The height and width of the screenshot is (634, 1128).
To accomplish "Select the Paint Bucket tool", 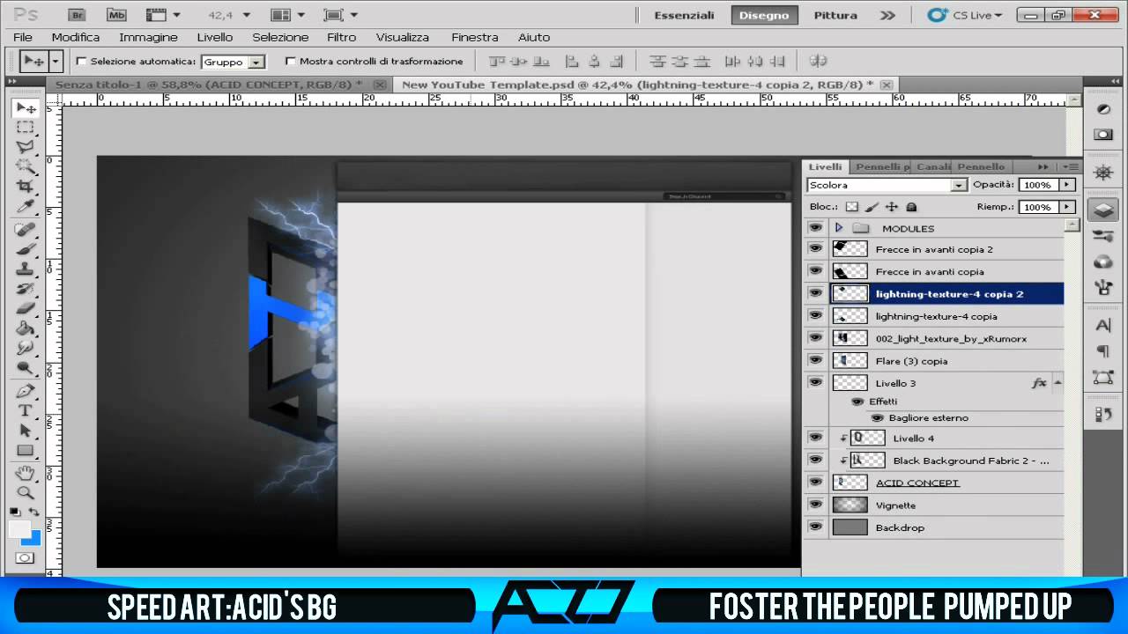I will coord(26,328).
